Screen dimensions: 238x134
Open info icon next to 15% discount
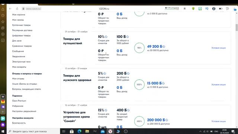(106, 110)
